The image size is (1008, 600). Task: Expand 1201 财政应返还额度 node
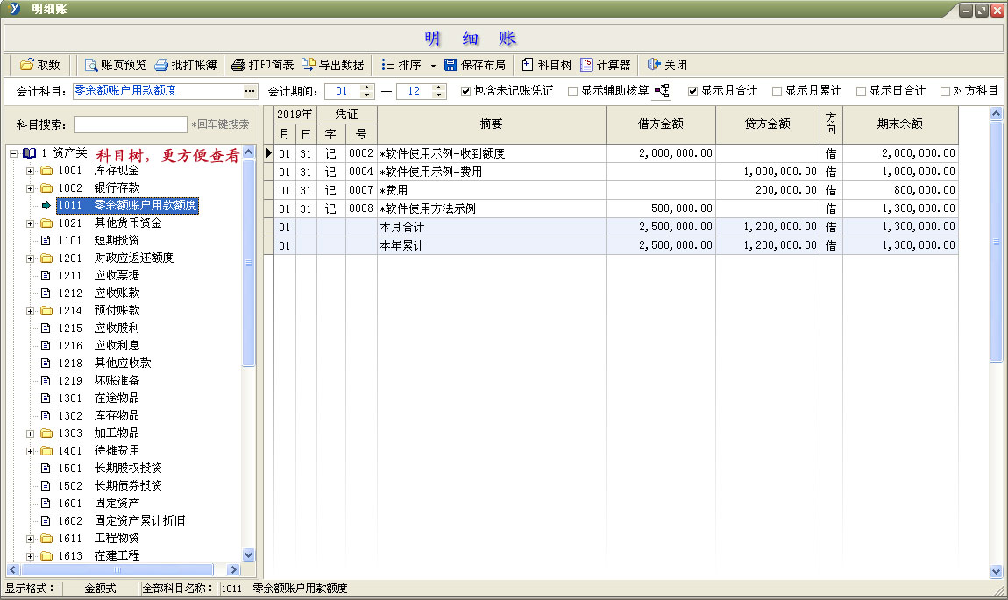coord(30,258)
